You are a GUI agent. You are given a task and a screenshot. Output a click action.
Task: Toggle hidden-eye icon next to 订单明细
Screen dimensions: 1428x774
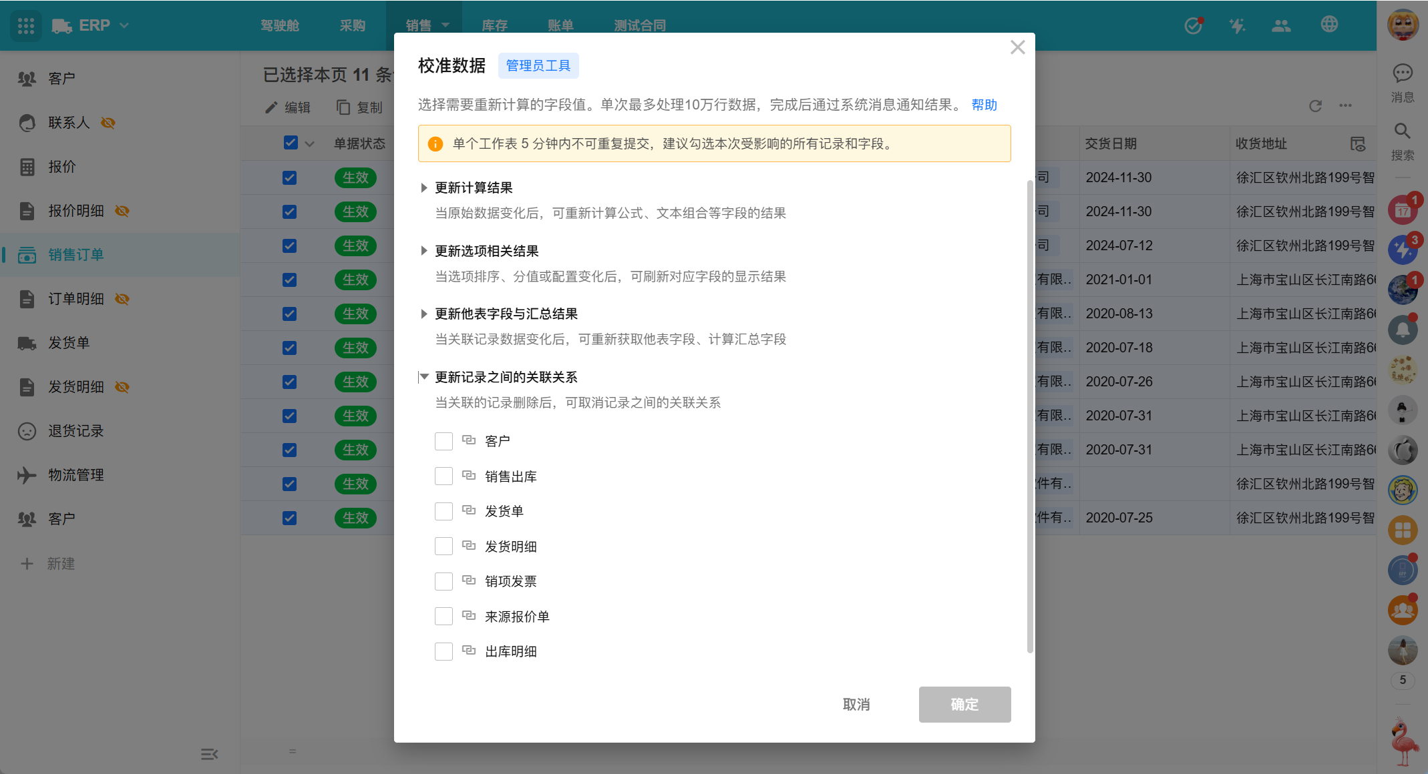tap(122, 299)
